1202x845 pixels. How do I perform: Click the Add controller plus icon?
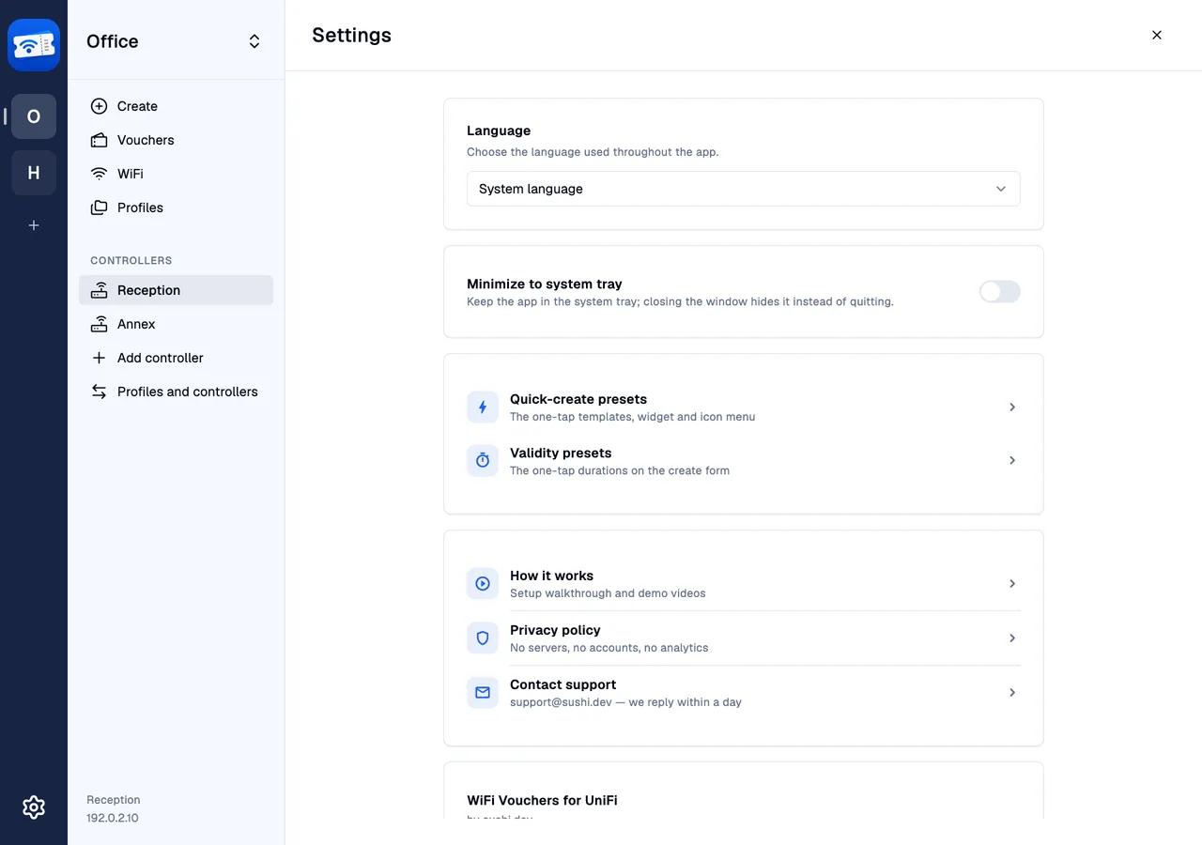(x=99, y=358)
